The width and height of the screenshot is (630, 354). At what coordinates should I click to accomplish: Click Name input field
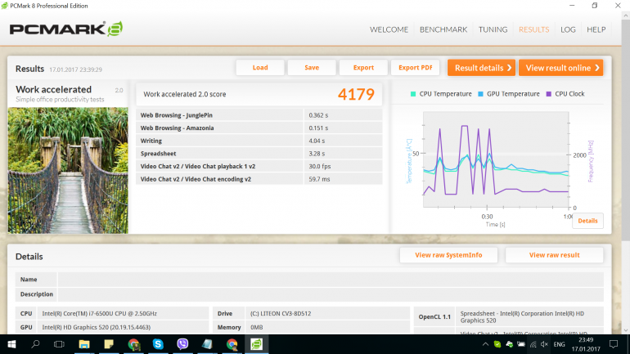pyautogui.click(x=331, y=280)
